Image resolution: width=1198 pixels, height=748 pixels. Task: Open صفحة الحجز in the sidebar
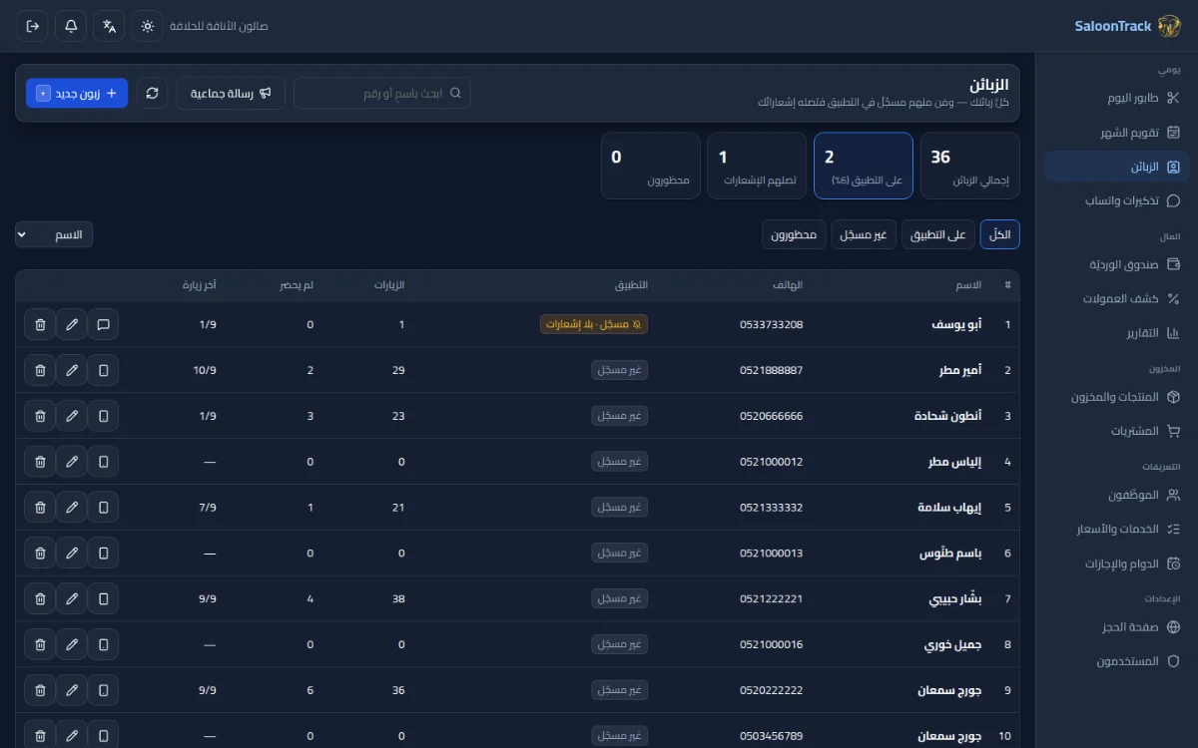[x=1117, y=627]
